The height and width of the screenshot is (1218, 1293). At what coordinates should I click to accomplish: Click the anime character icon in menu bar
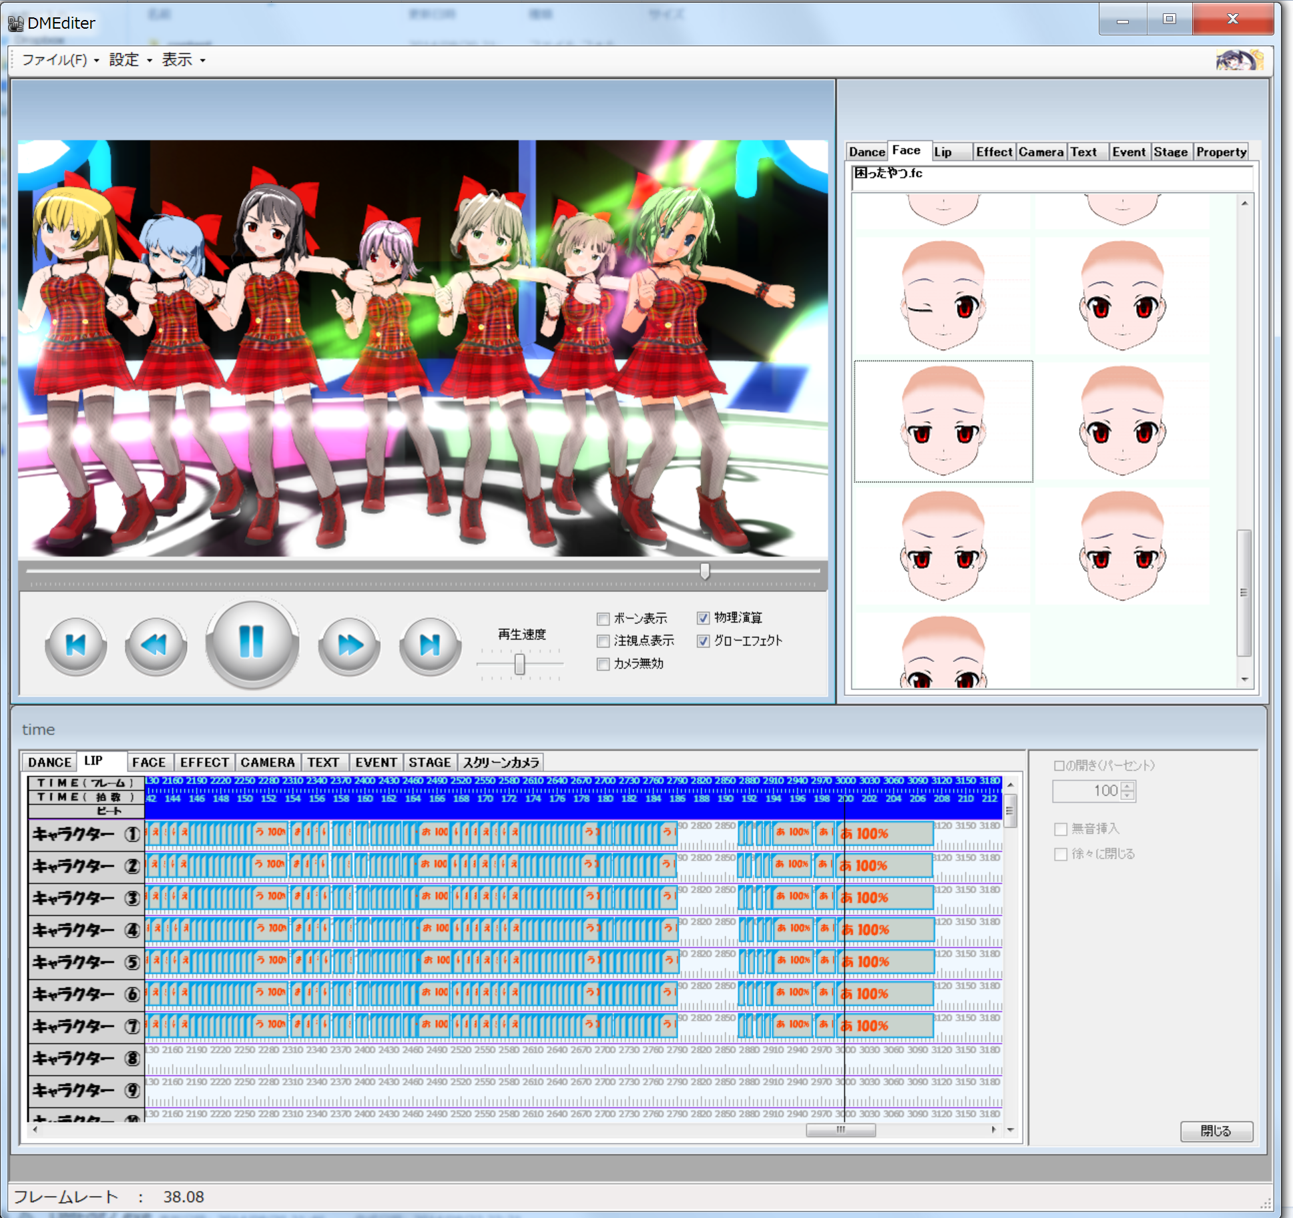pos(1239,60)
